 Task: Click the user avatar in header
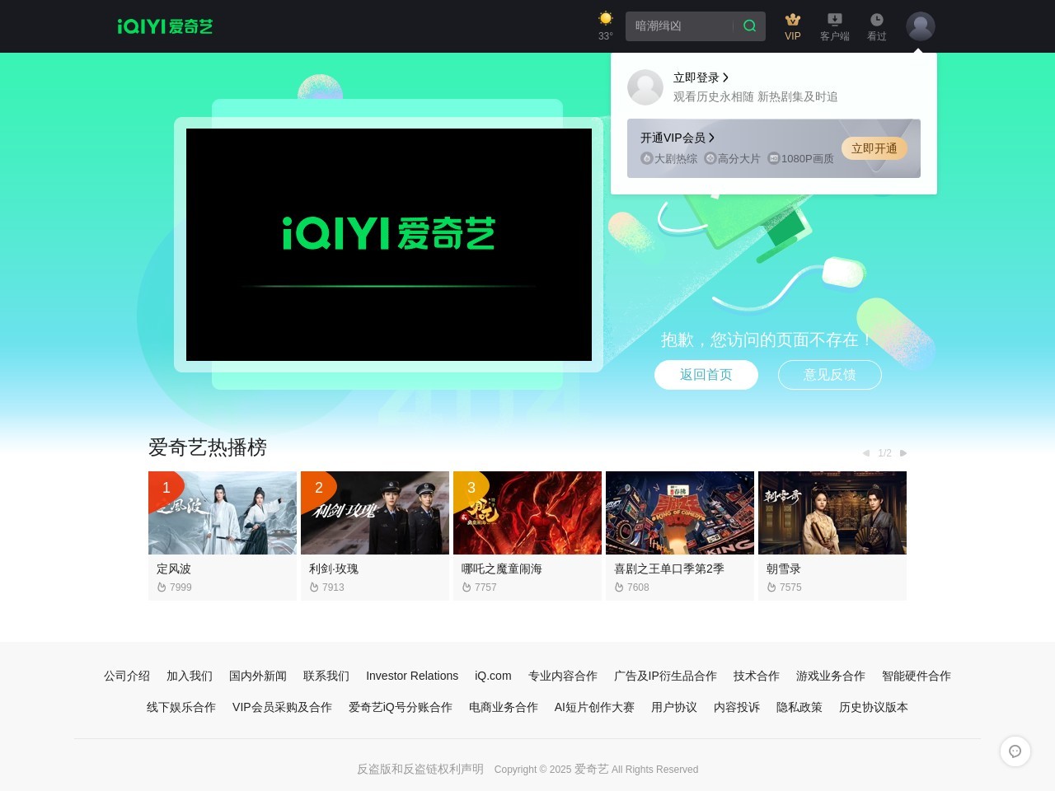[920, 26]
